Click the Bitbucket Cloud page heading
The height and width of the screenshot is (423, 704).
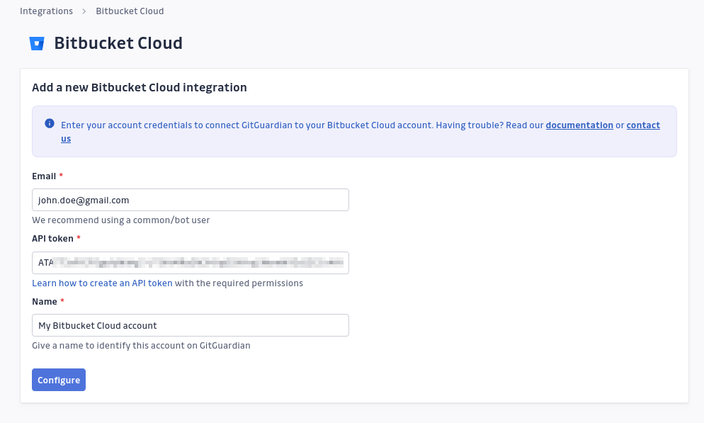[118, 43]
